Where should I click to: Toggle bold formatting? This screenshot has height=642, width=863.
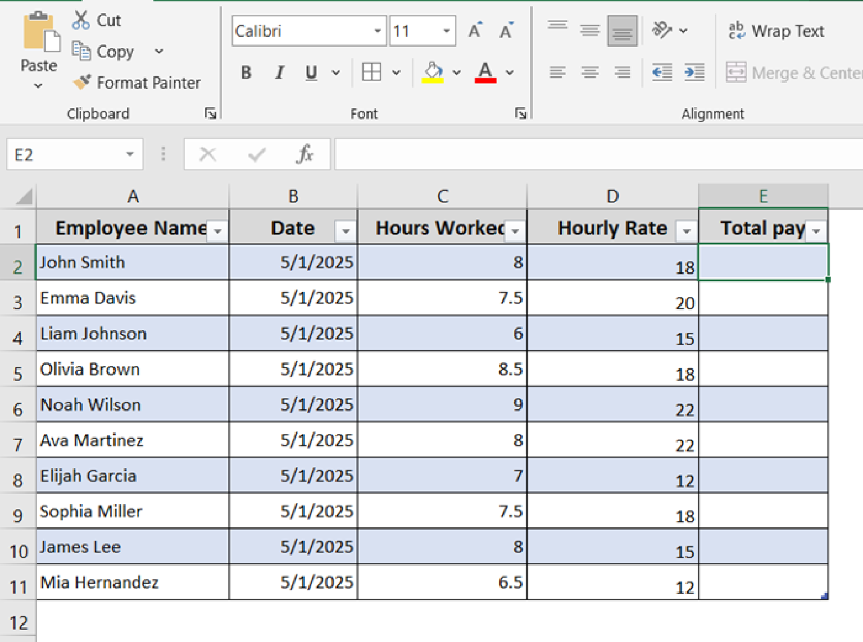pos(246,72)
